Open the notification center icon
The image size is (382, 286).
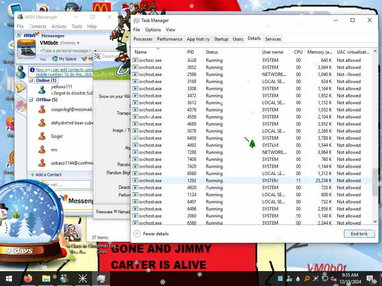pyautogui.click(x=370, y=279)
